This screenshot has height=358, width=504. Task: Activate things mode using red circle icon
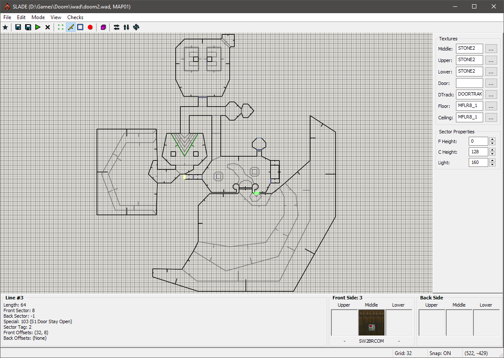click(x=90, y=27)
